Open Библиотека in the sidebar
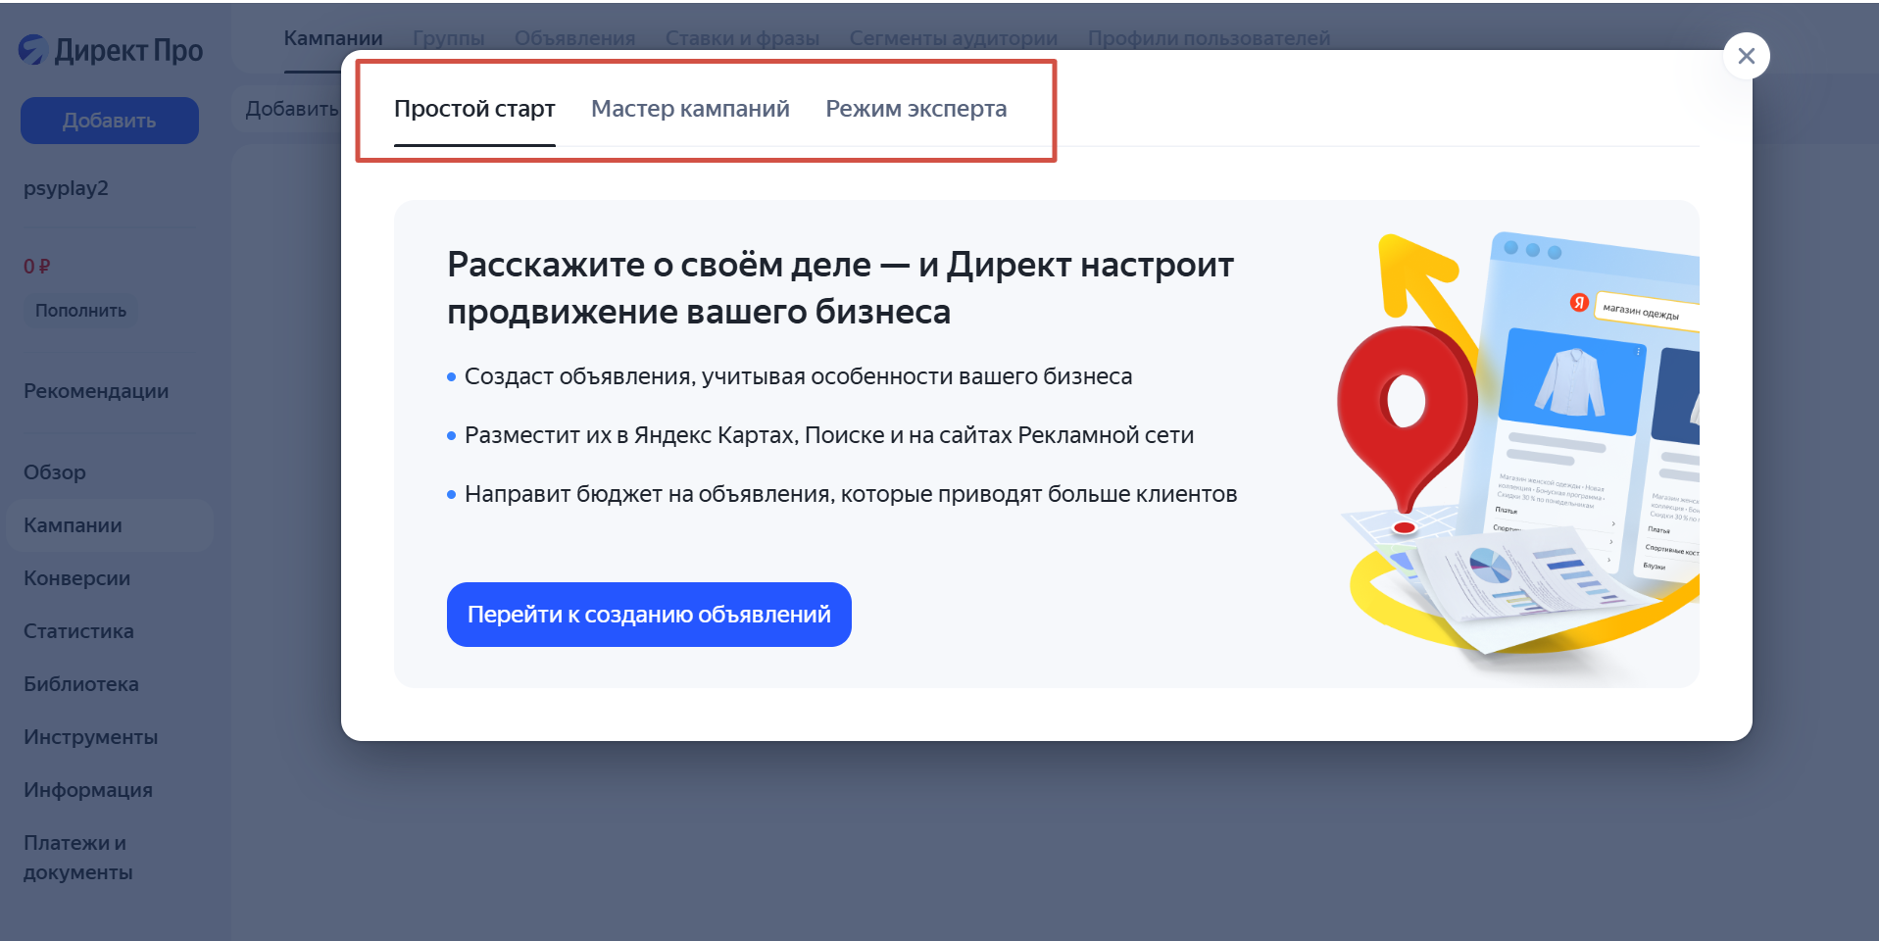The image size is (1879, 941). tap(81, 684)
